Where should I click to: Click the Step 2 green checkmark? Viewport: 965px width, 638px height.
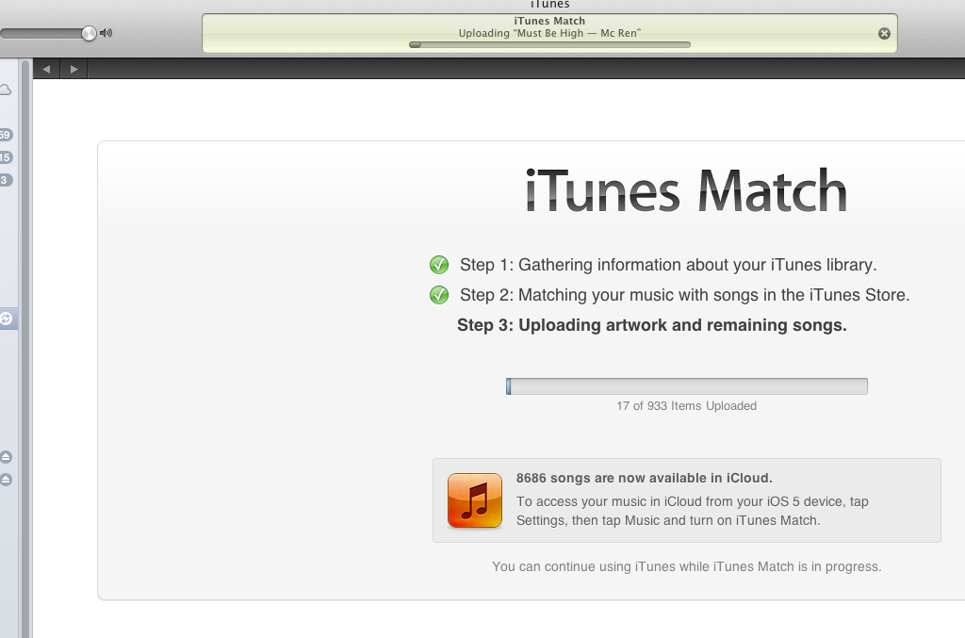coord(439,295)
